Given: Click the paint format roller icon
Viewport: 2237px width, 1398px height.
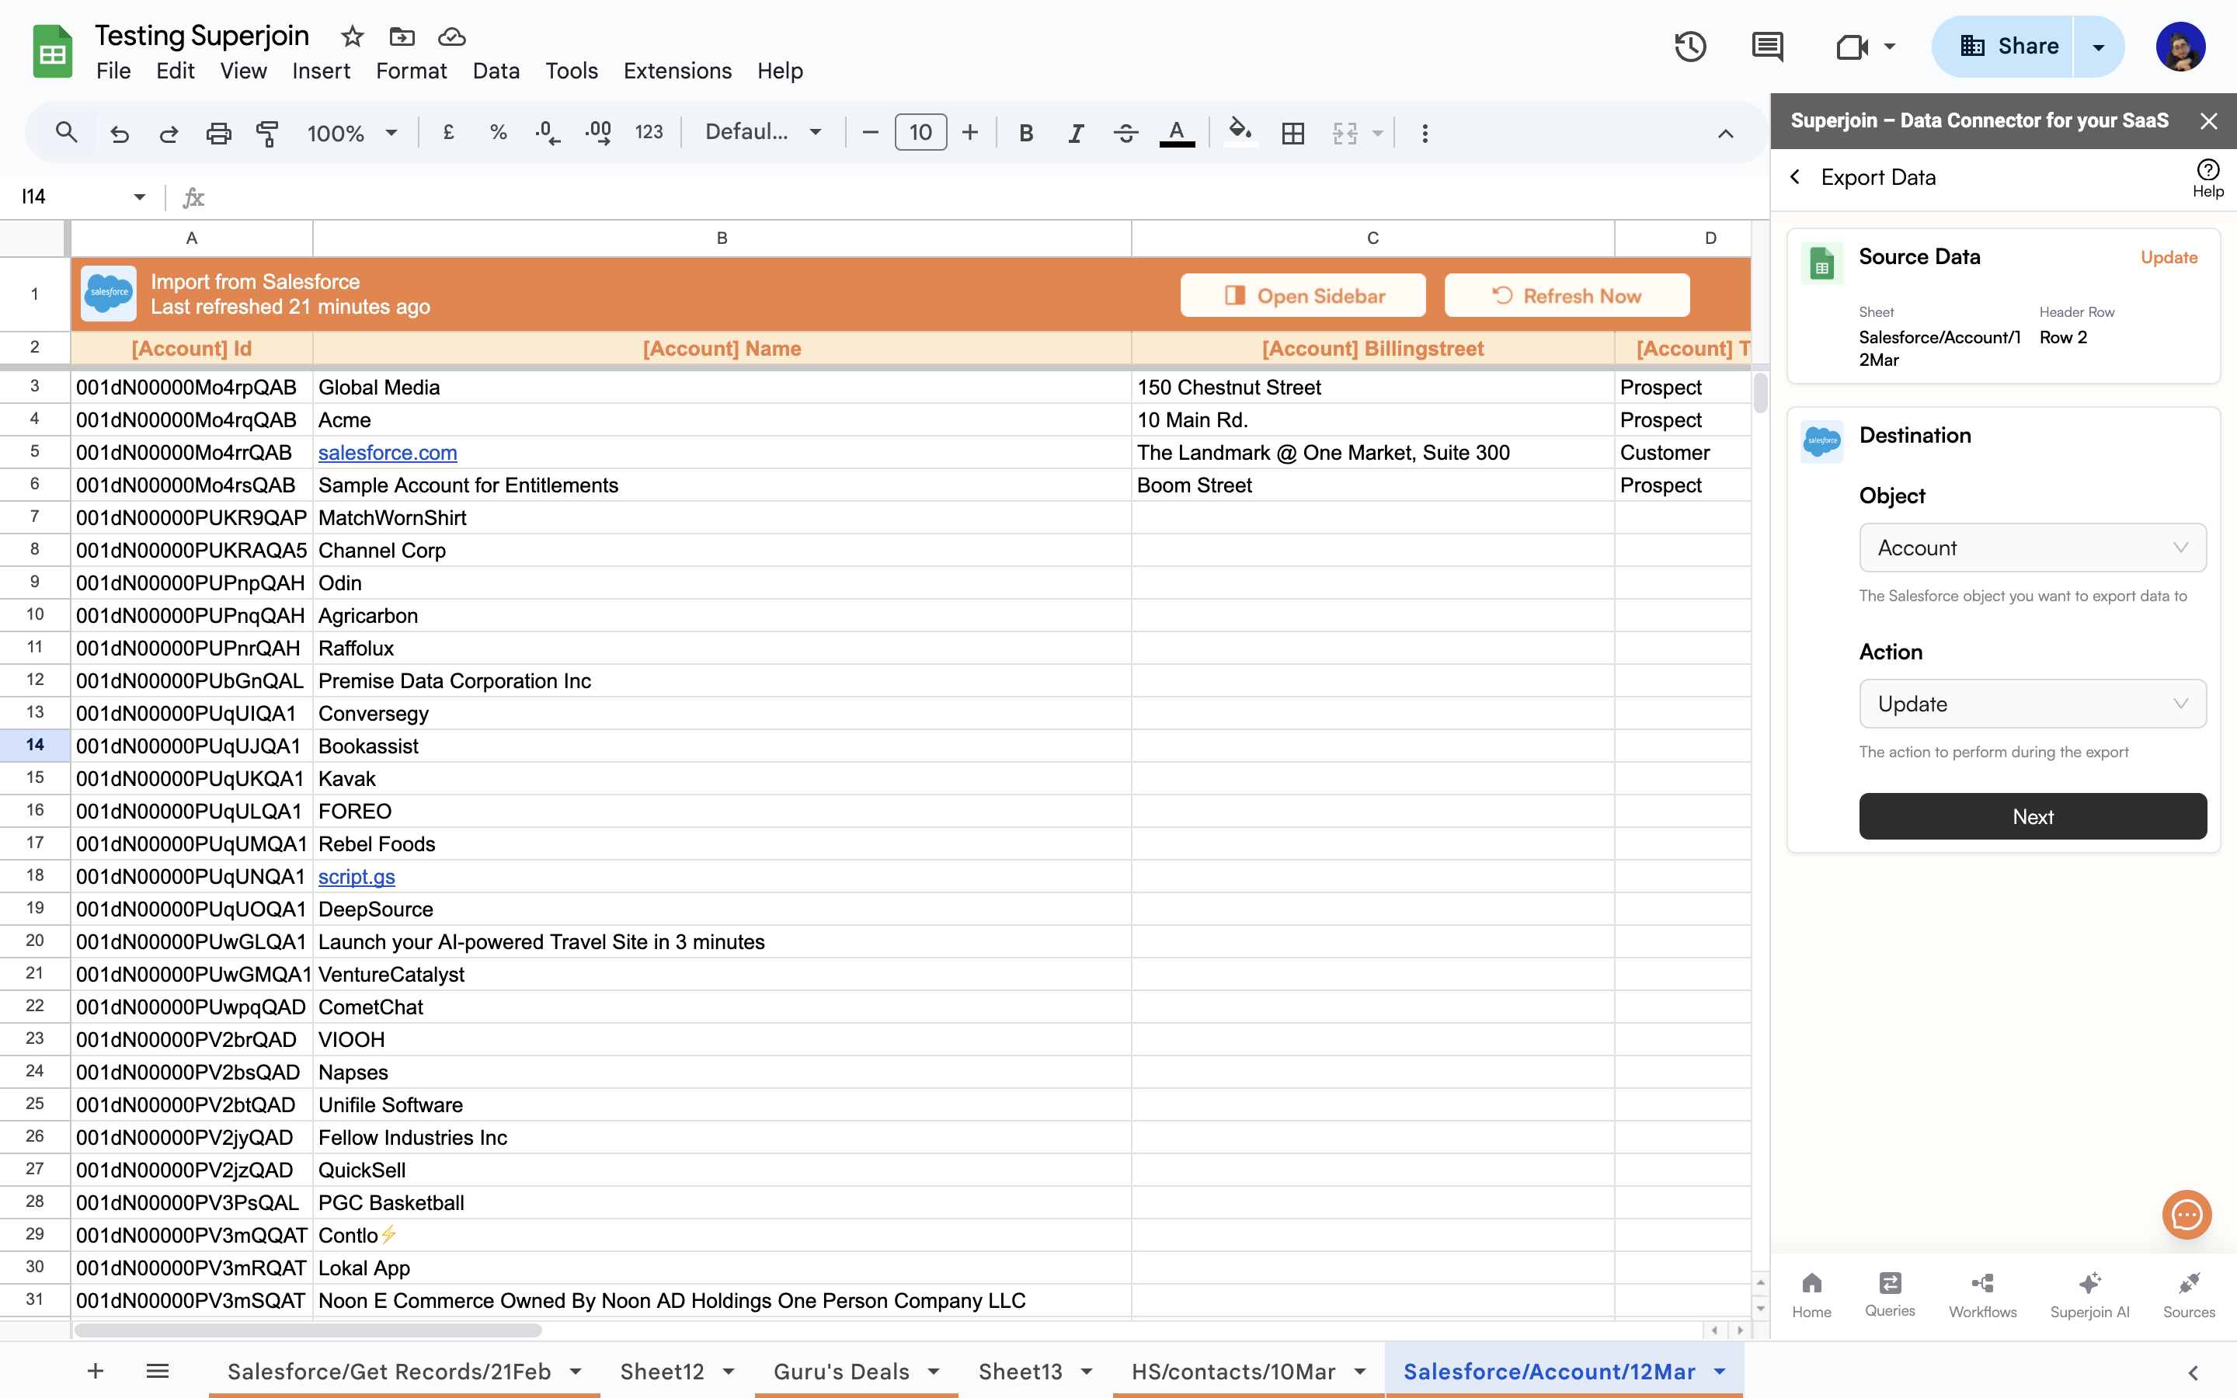Looking at the screenshot, I should (x=267, y=133).
